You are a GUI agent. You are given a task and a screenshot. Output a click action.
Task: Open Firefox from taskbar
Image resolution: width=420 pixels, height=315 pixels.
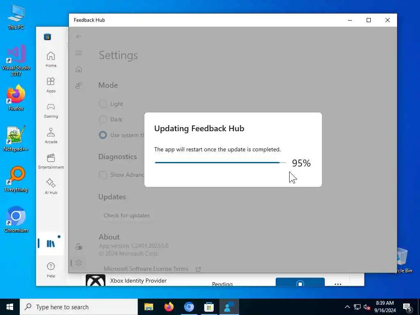(169, 307)
